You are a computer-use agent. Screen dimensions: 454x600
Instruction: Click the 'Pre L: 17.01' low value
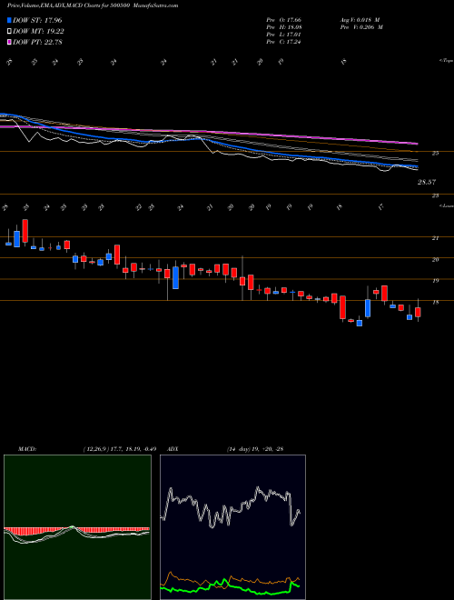(x=284, y=35)
